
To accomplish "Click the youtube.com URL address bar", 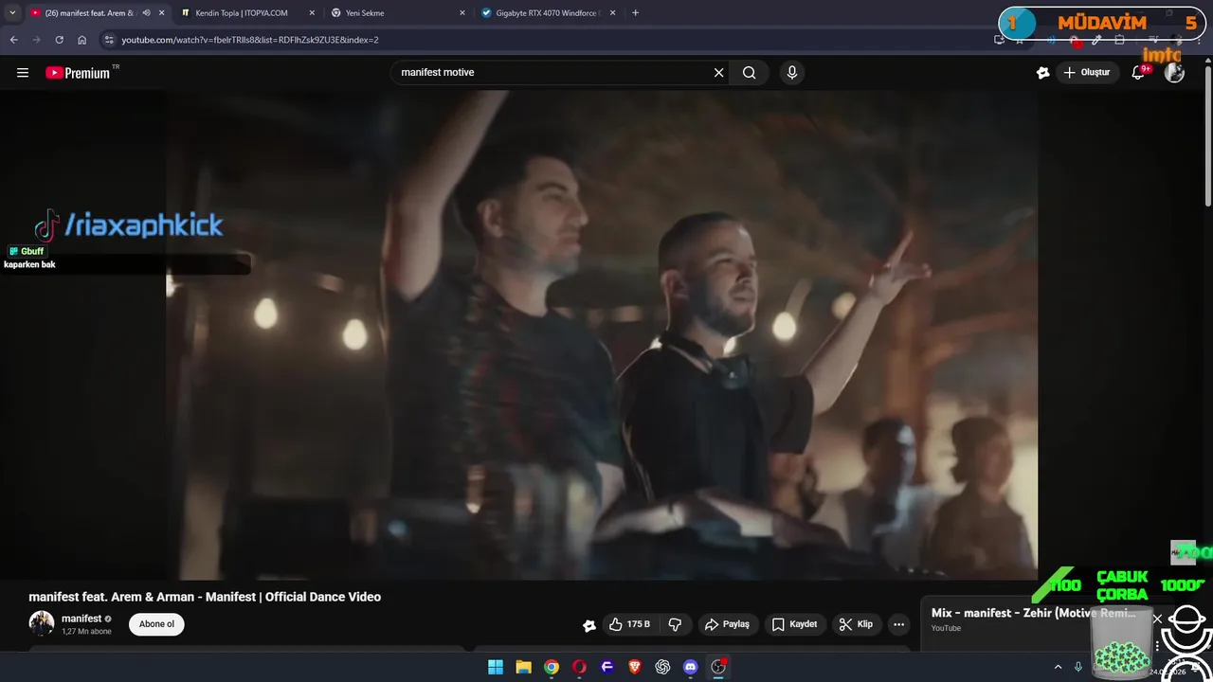I will click(249, 40).
